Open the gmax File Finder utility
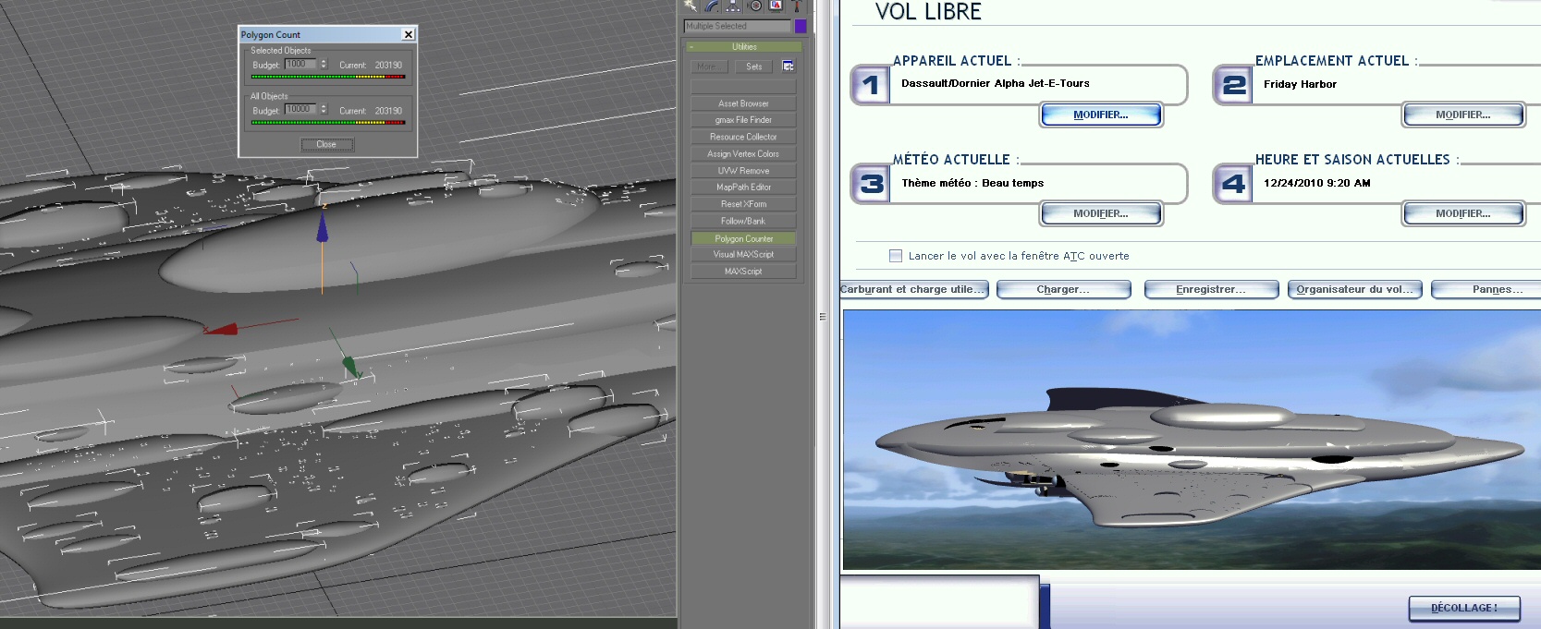 pos(743,120)
